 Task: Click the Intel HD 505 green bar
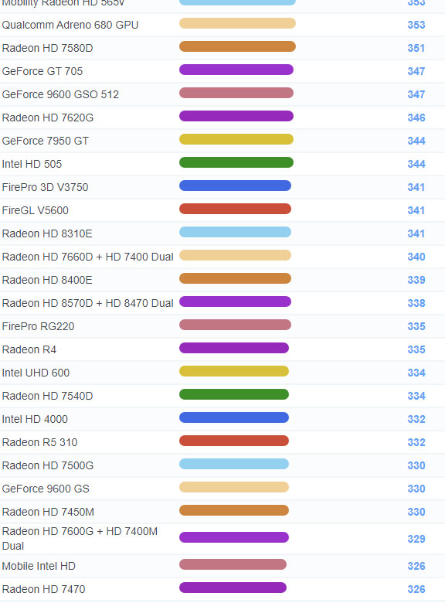236,162
